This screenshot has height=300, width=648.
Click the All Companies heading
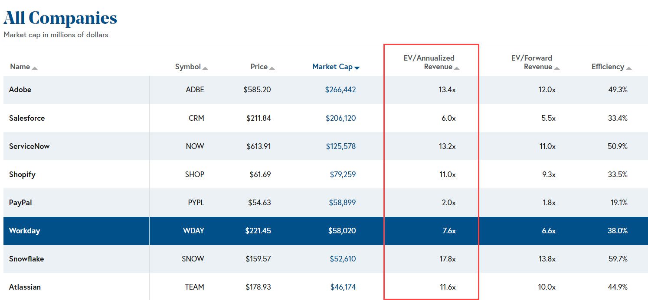60,17
